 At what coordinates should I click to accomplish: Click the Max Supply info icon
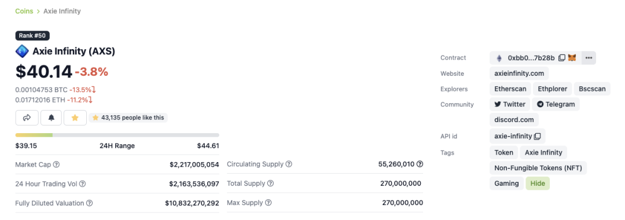coord(269,203)
